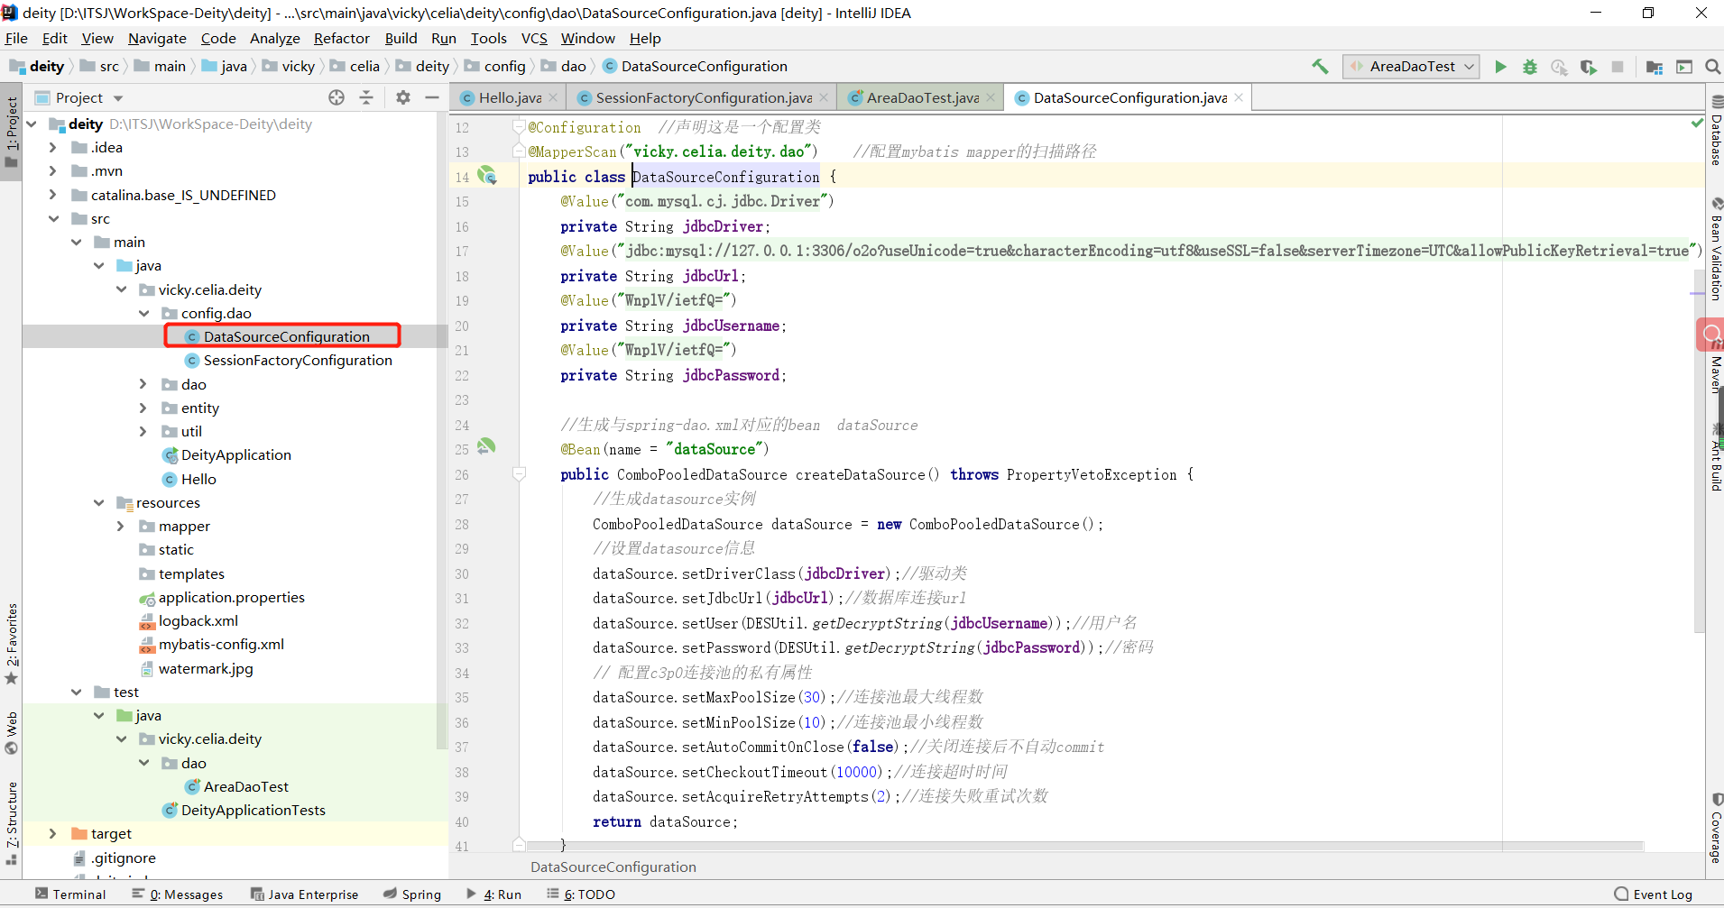Open the Navigate menu
This screenshot has width=1724, height=908.
157,38
